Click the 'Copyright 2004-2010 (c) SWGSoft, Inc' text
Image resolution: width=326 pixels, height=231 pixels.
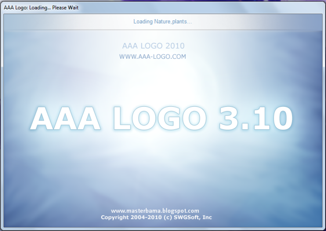[157, 217]
